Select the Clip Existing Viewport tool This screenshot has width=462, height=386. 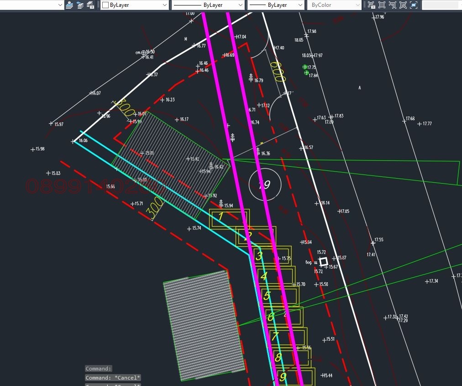pyautogui.click(x=413, y=5)
